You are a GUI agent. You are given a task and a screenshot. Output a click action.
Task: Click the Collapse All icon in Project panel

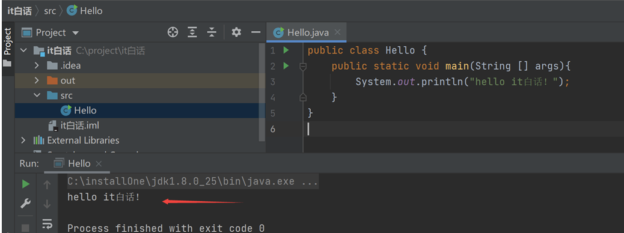(212, 32)
